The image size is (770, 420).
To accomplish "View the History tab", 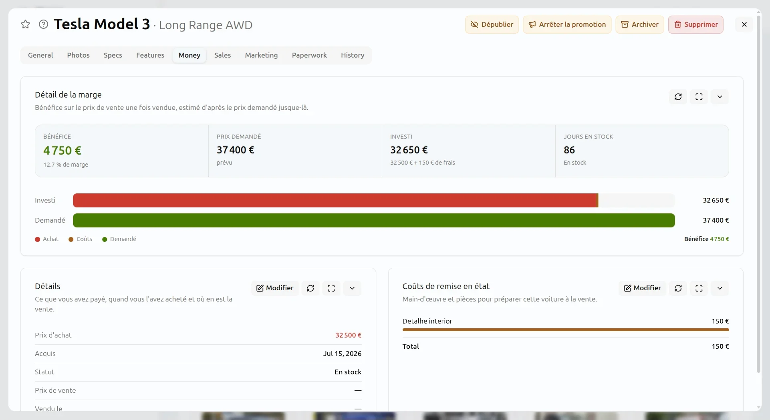I will [x=353, y=55].
